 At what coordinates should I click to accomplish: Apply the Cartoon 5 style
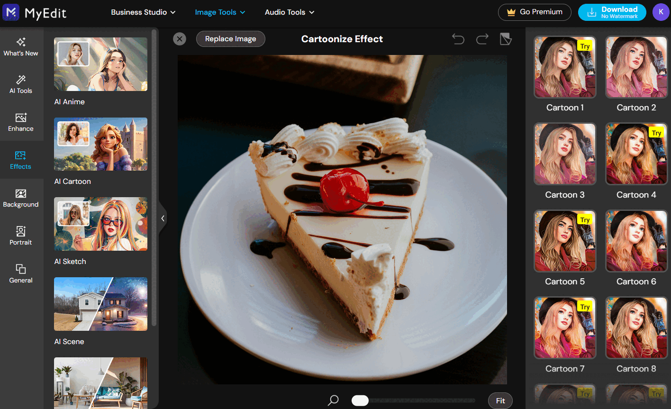[565, 241]
